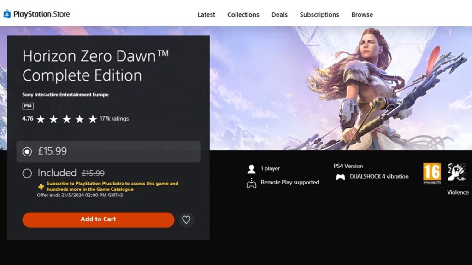Click the PS4 platform badge
Image resolution: width=472 pixels, height=265 pixels.
tap(28, 106)
